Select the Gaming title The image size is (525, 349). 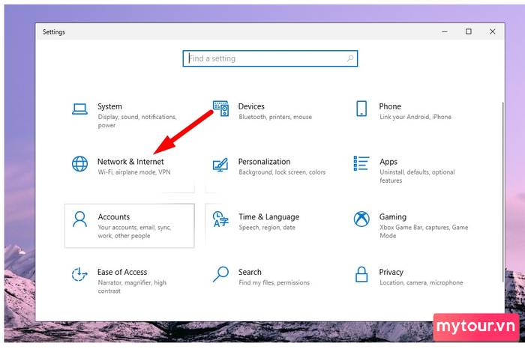(393, 217)
